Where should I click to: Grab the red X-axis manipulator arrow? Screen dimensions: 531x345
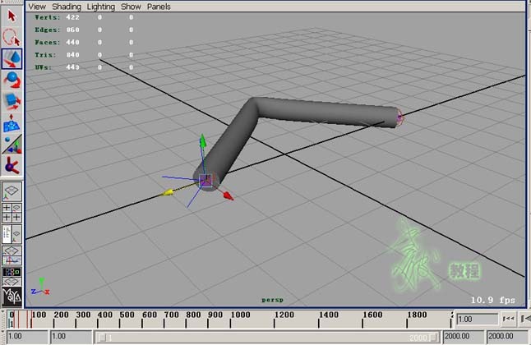point(228,195)
